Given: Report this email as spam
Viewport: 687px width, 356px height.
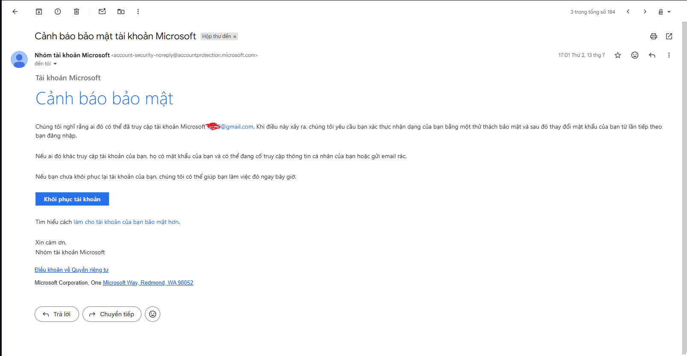Looking at the screenshot, I should click(58, 12).
